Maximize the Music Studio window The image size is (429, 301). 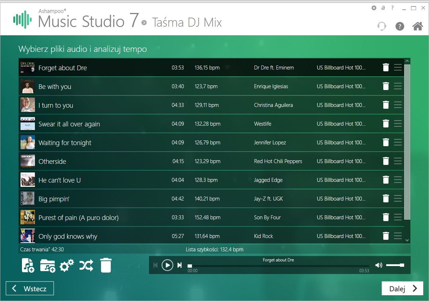(x=414, y=8)
